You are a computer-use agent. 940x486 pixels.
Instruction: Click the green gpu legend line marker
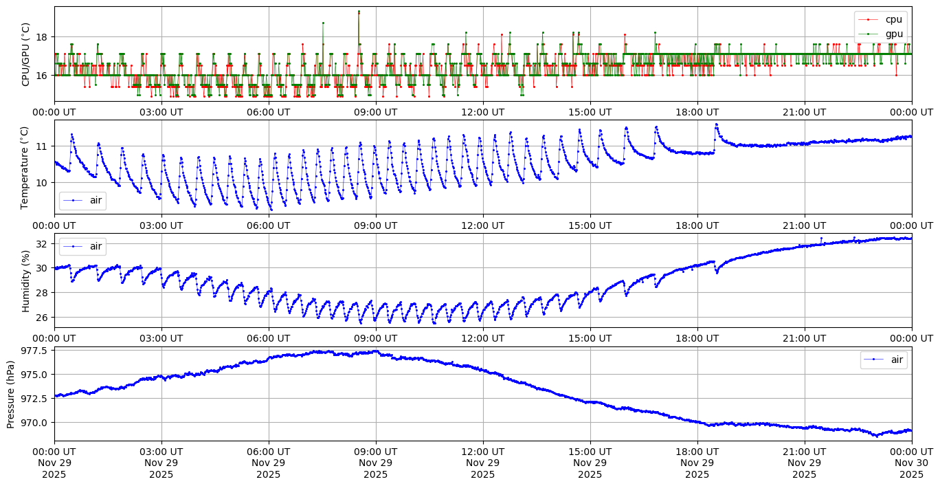tap(870, 34)
